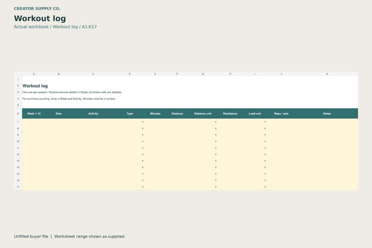The height and width of the screenshot is (248, 372).
Task: Open the Load unit dropdown in row 16
Action: tap(265, 180)
